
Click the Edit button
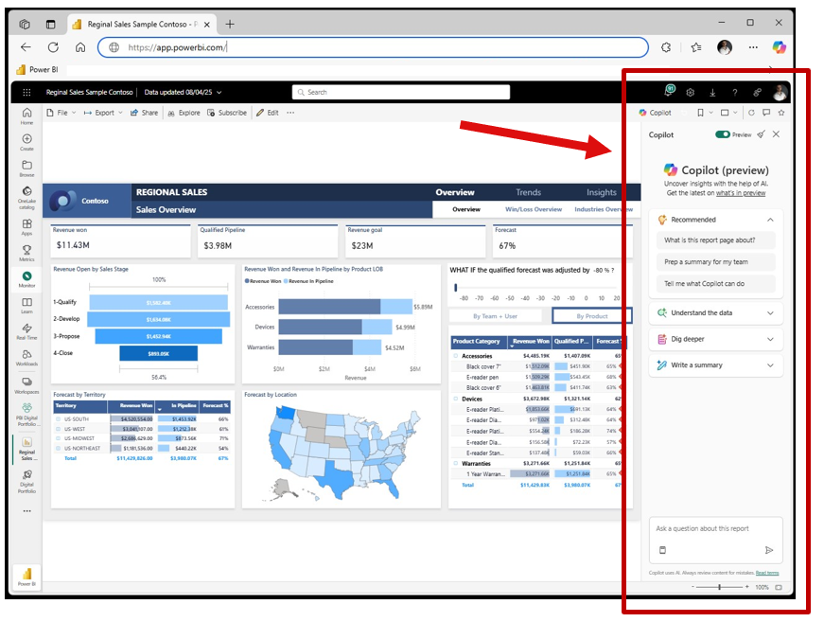coord(267,113)
